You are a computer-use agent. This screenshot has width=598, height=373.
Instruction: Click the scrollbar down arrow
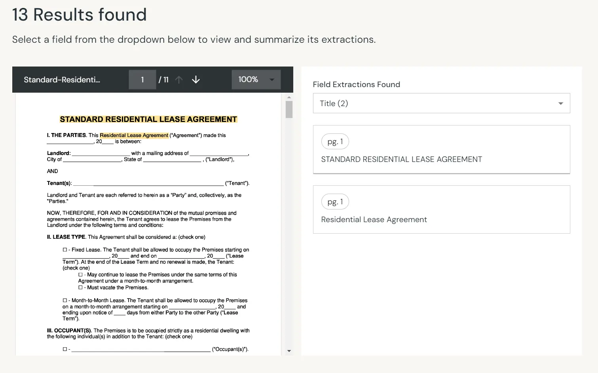point(289,351)
